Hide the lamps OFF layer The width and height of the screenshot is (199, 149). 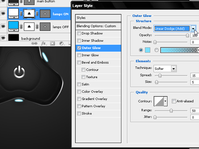(x=3, y=26)
